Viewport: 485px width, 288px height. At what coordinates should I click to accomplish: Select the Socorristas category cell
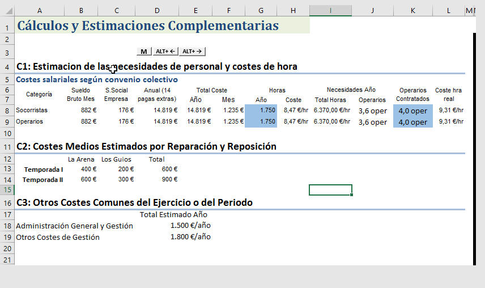32,110
